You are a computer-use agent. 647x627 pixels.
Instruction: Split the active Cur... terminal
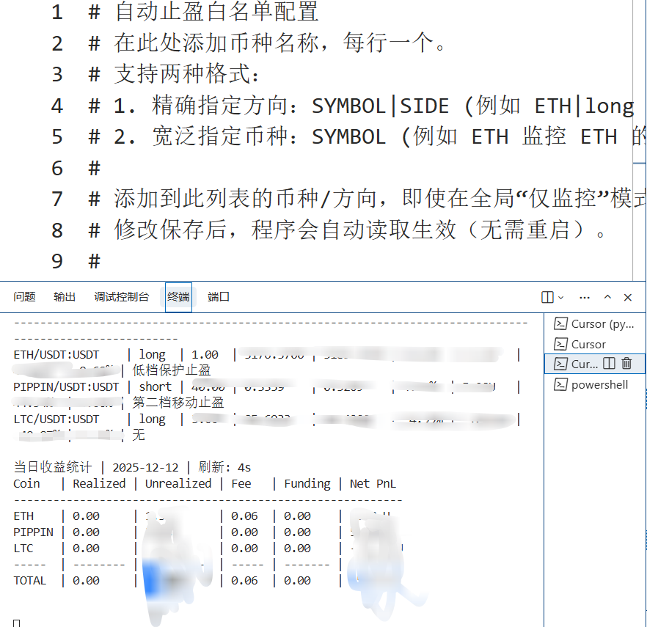click(609, 364)
